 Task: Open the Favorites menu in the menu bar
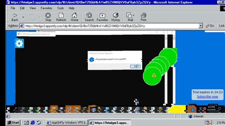pos(46,8)
